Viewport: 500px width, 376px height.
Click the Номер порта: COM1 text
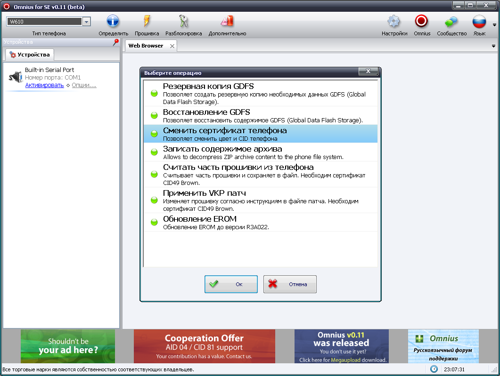(x=53, y=77)
